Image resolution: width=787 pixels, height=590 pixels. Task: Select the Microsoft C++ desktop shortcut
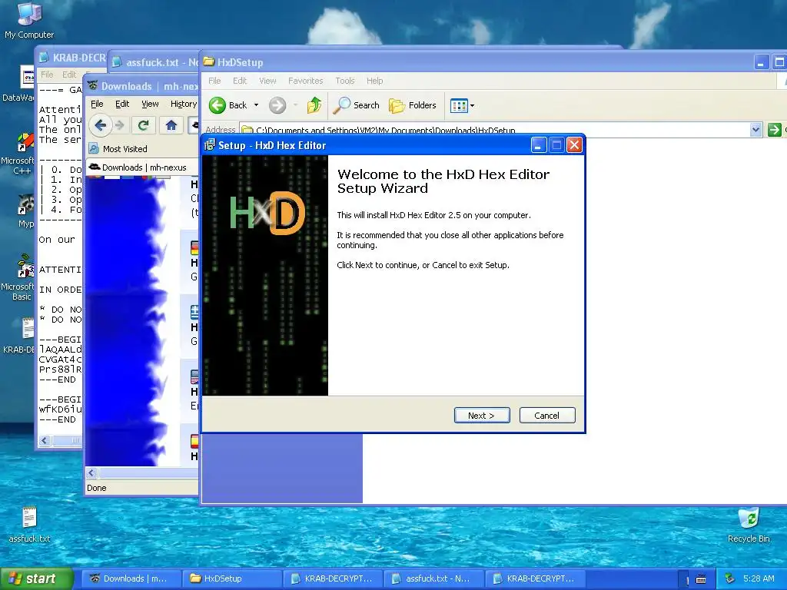click(x=18, y=154)
